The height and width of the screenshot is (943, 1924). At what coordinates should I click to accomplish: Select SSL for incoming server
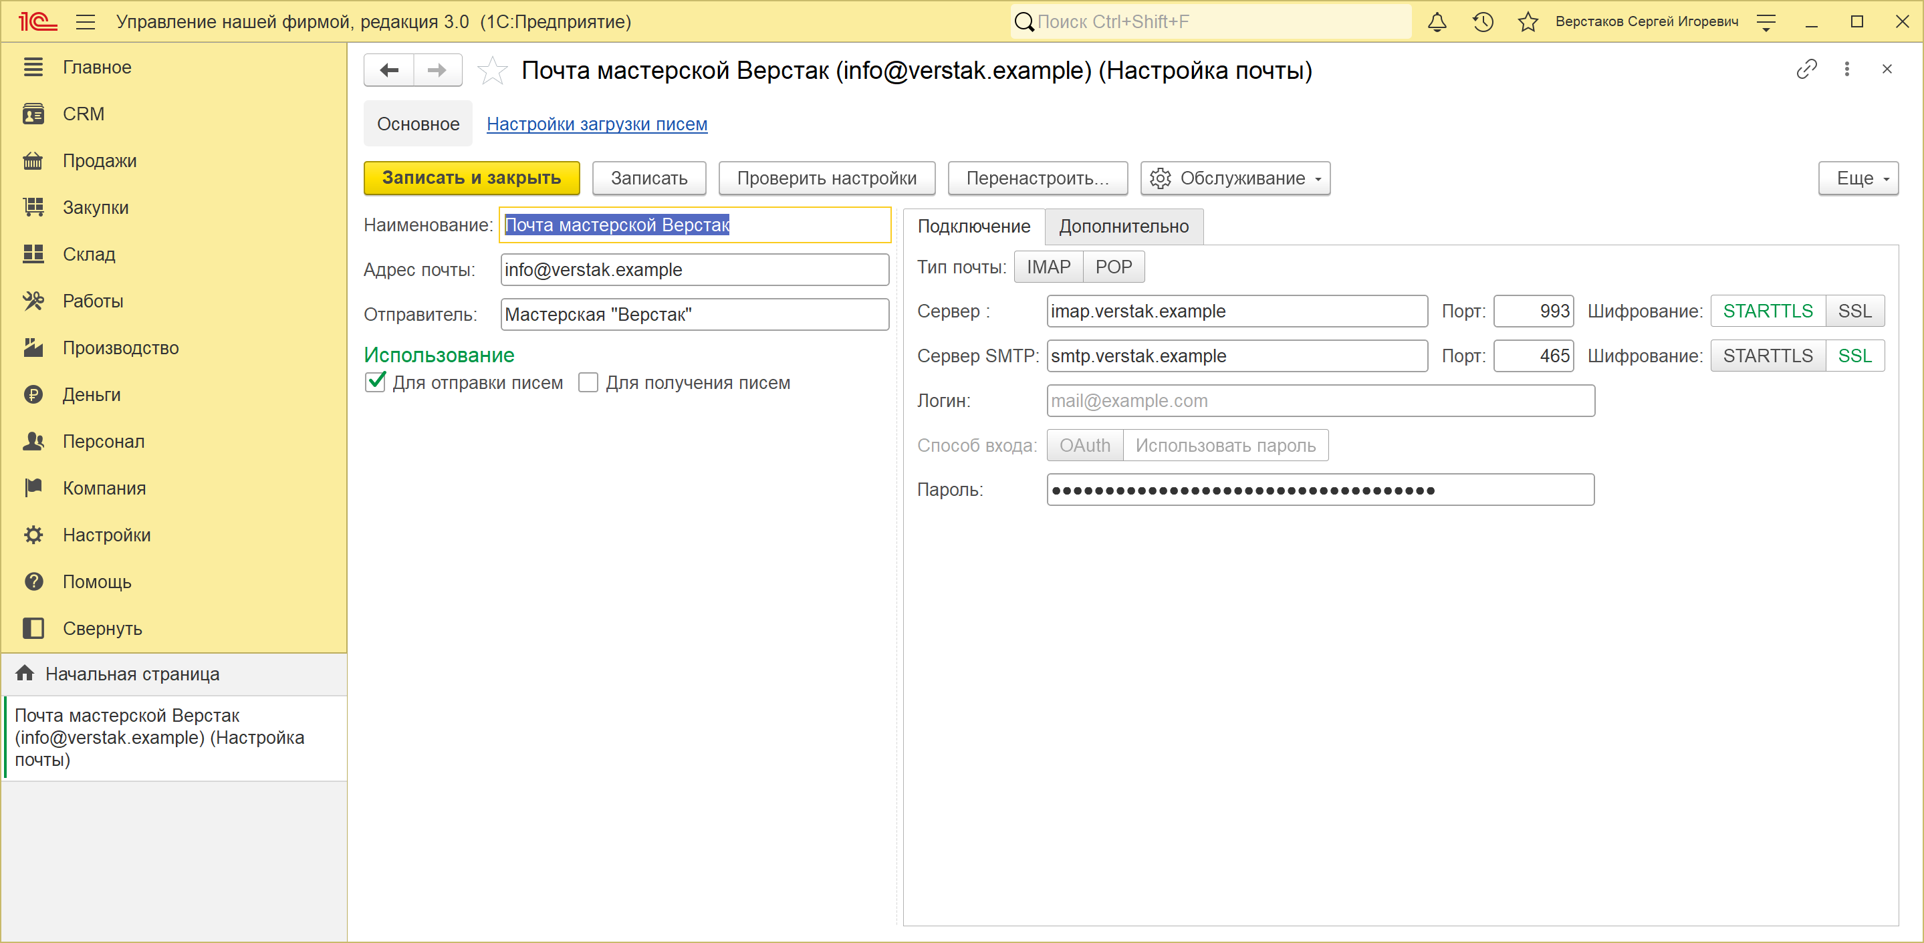1855,311
